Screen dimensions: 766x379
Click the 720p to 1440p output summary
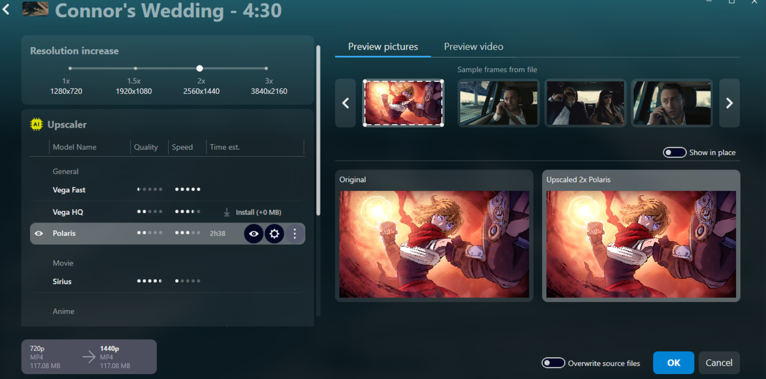pyautogui.click(x=89, y=357)
